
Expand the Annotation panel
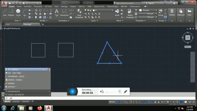point(64,21)
